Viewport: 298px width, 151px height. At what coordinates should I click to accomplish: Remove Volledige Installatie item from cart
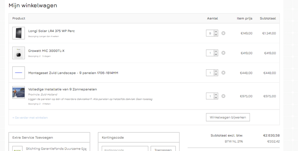click(x=223, y=96)
